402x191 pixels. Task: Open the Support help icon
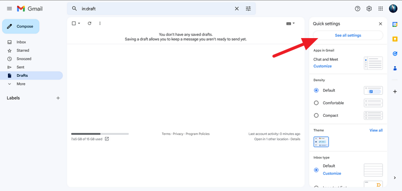click(357, 9)
